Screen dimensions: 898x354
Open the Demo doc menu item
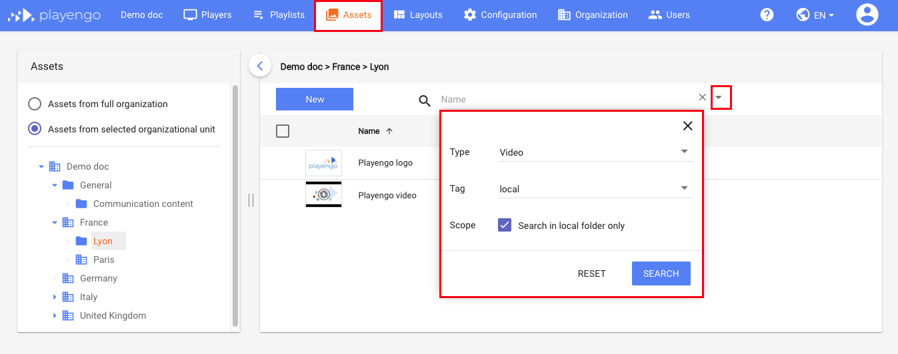tap(141, 15)
